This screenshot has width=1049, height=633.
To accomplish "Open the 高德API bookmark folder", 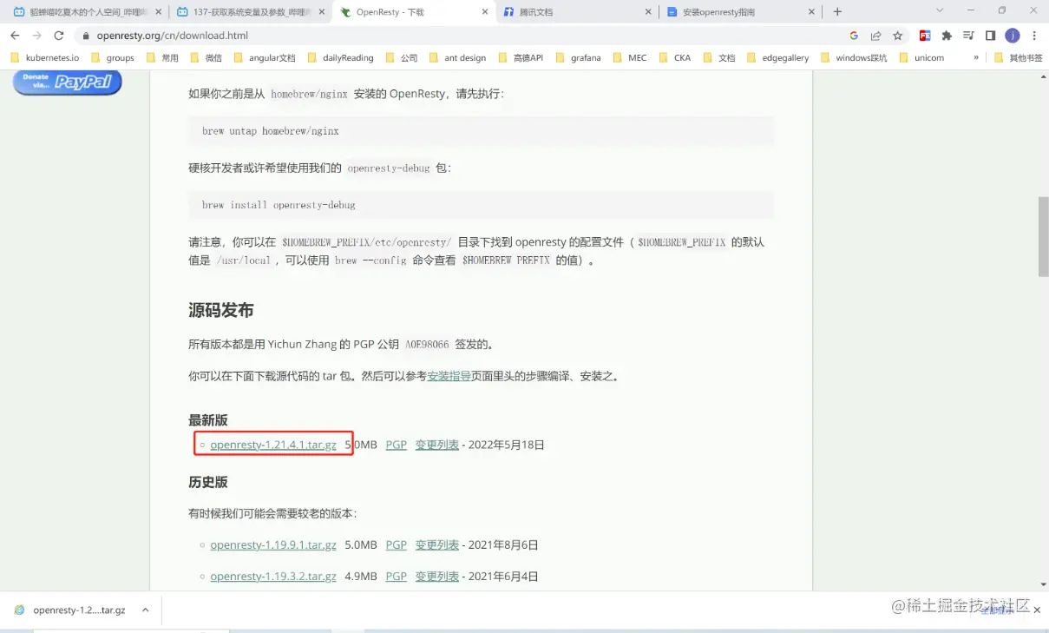I will pos(521,57).
